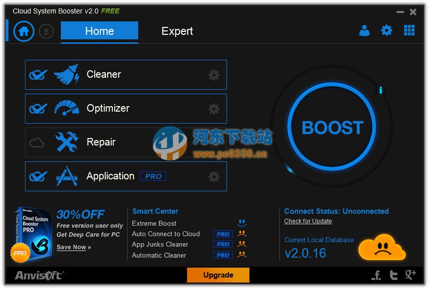This screenshot has height=289, width=429.
Task: Click the orange Upgrade bar
Action: click(x=218, y=275)
